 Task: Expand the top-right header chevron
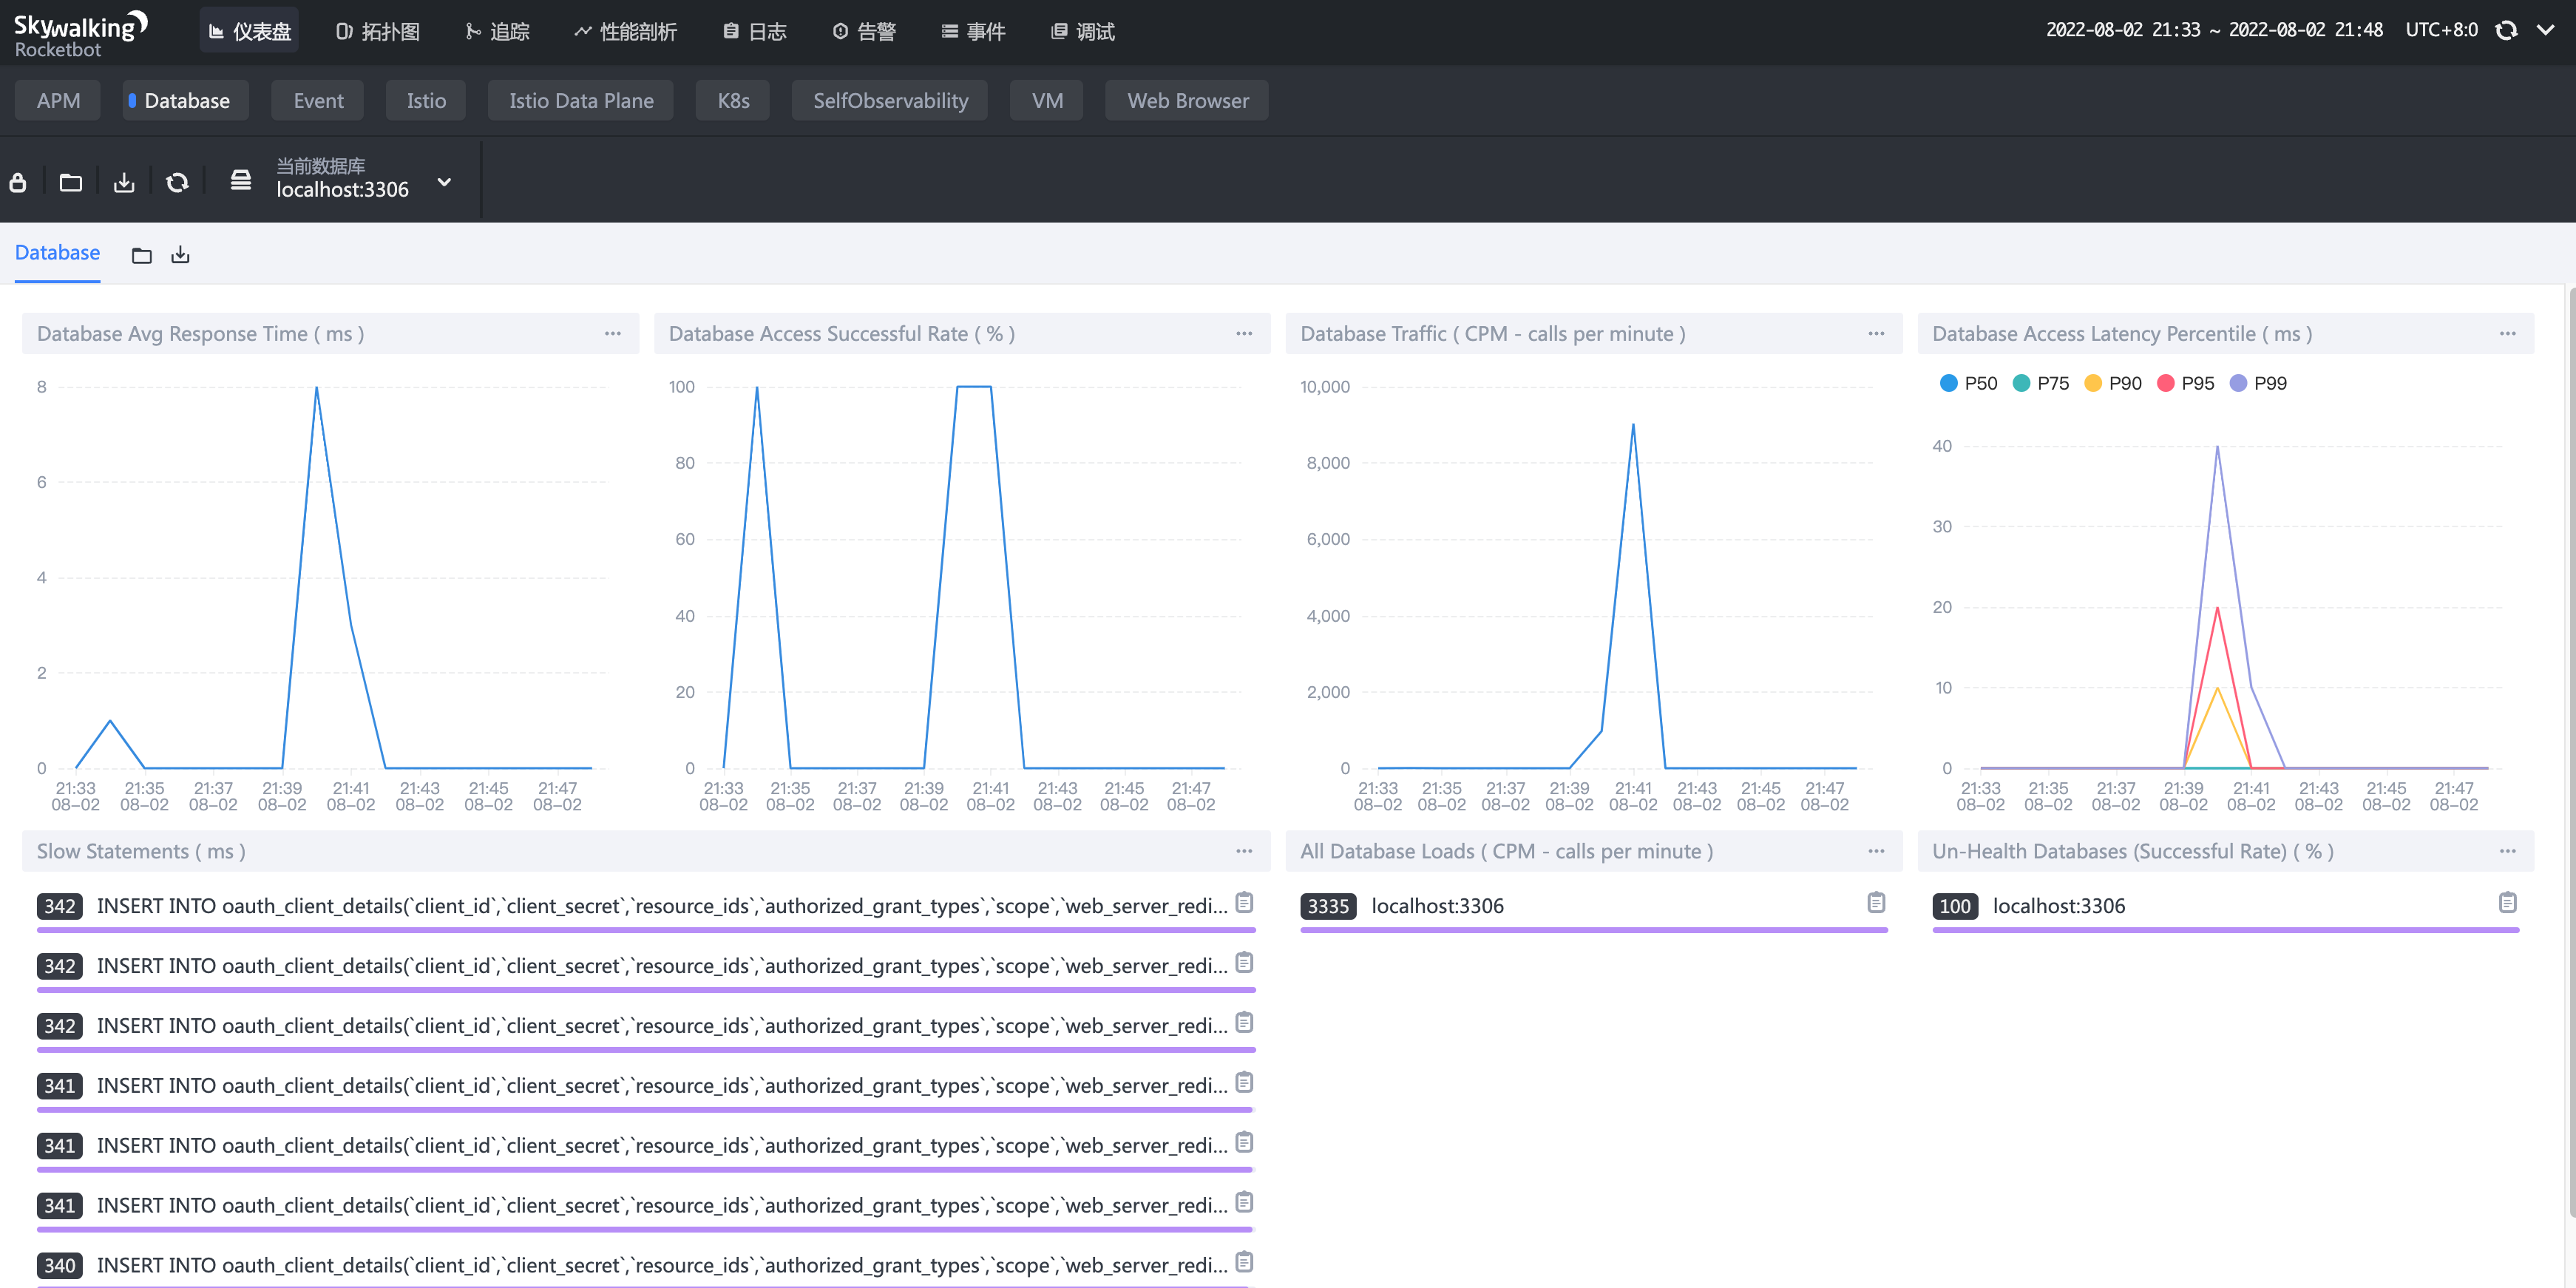2546,30
